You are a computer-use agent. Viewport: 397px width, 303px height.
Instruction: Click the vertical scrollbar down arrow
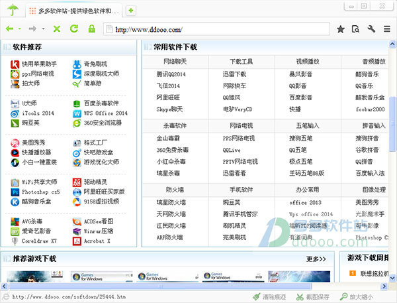[x=392, y=278]
